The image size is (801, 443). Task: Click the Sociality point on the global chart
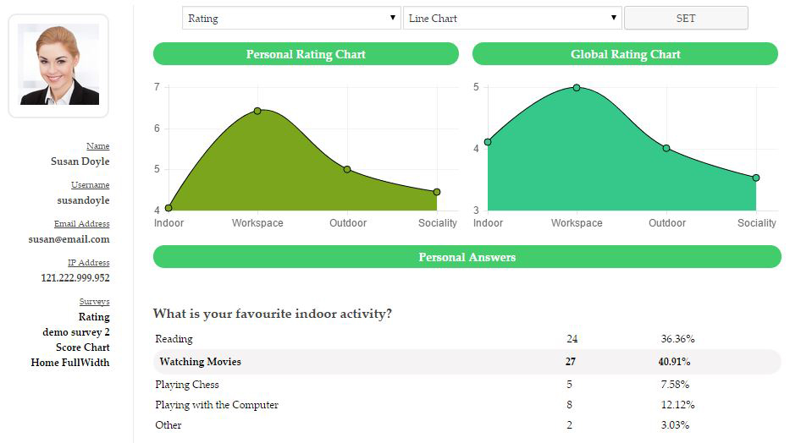(x=756, y=178)
